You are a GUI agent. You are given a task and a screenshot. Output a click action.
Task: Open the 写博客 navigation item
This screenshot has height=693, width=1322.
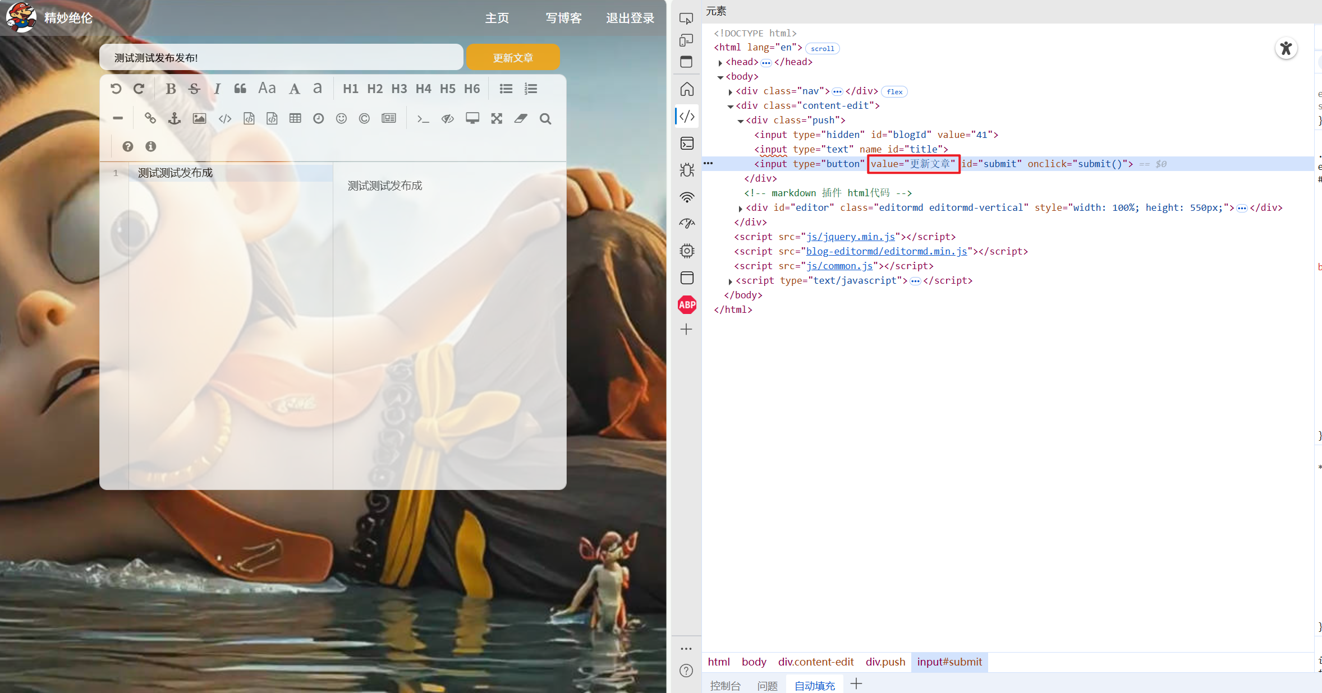(x=563, y=18)
